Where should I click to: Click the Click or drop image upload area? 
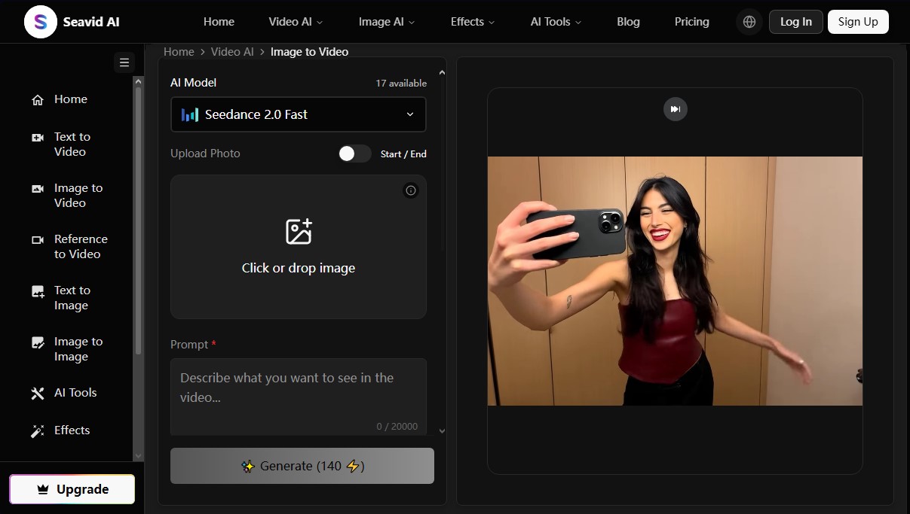pyautogui.click(x=299, y=247)
